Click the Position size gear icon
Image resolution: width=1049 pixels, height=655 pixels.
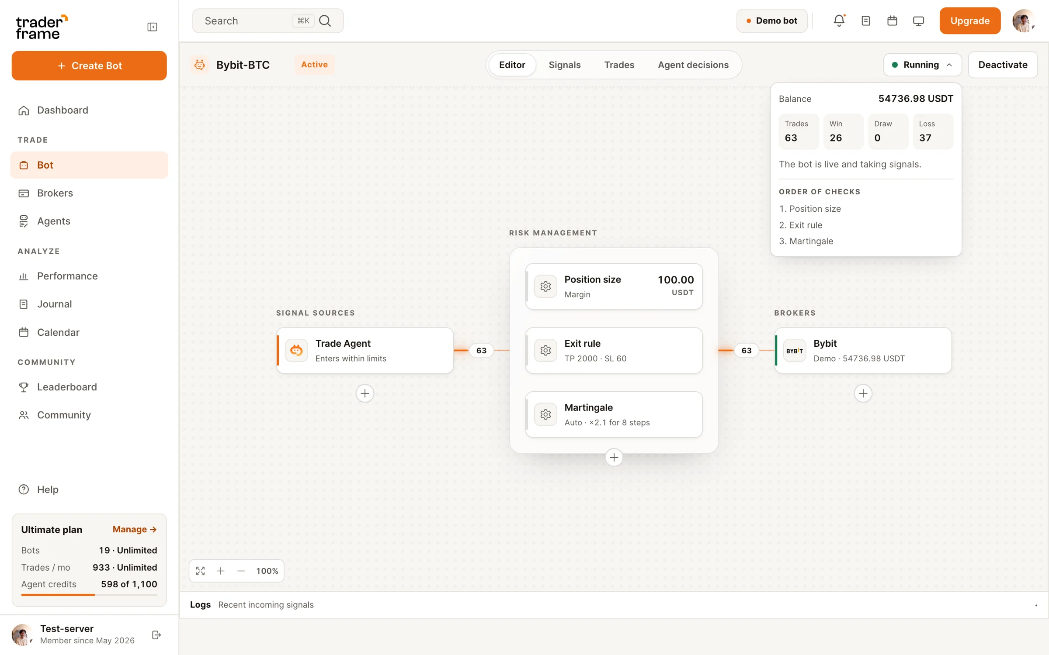[545, 286]
